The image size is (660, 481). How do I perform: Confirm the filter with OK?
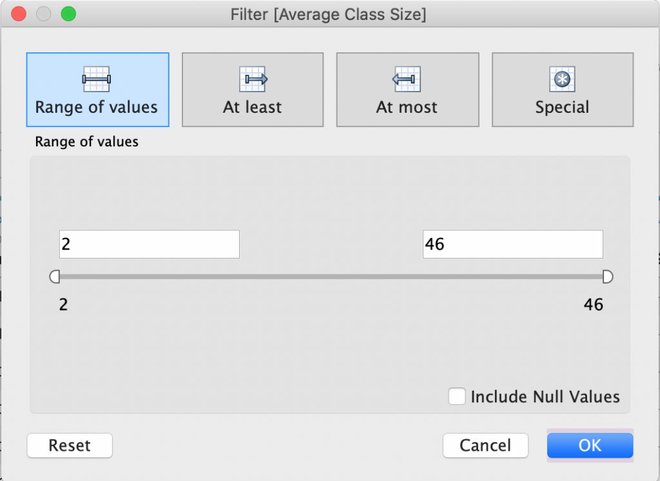coord(590,445)
